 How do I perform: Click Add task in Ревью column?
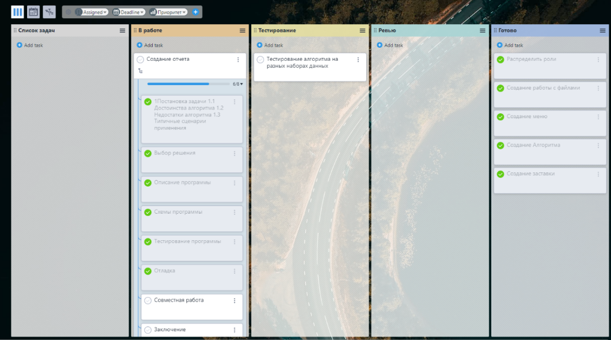[x=390, y=45]
